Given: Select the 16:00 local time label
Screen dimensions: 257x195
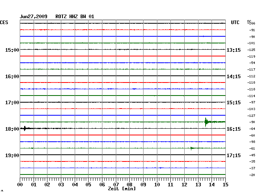Looking at the screenshot, I should tap(12, 77).
